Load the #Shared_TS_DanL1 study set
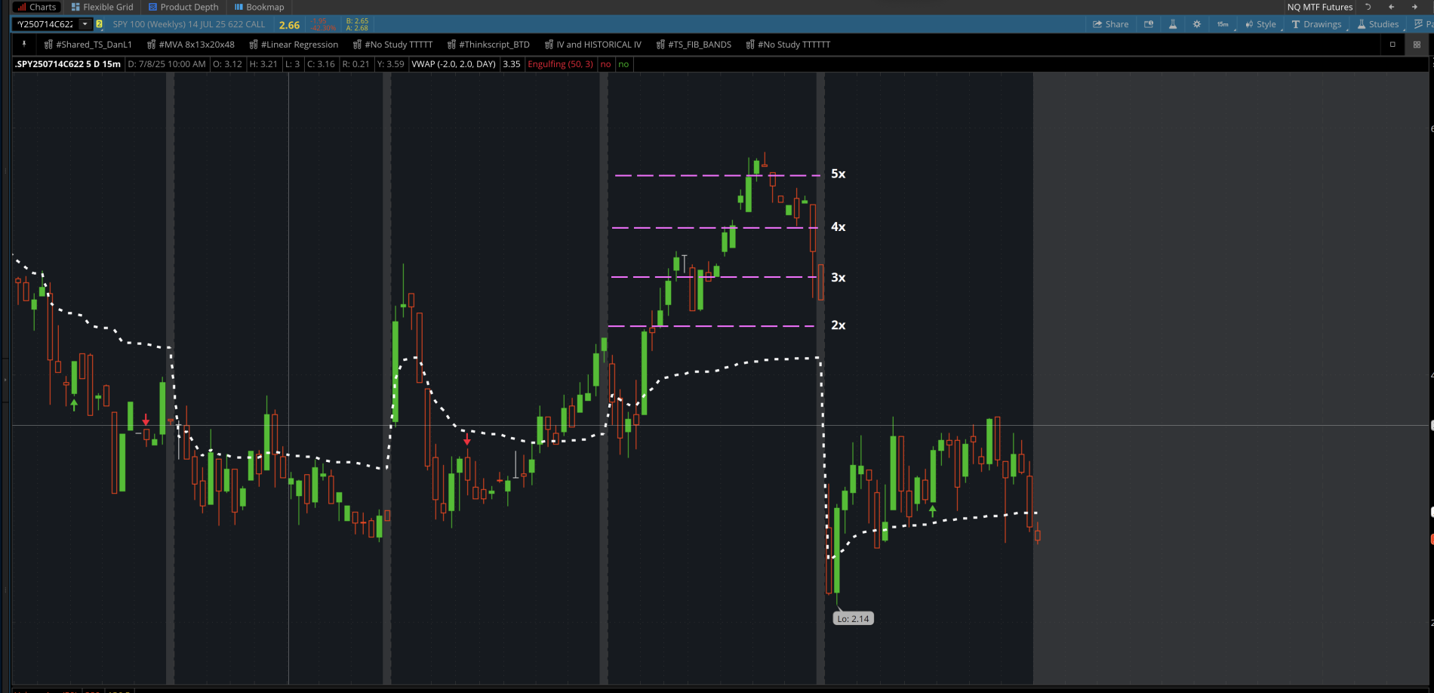 [88, 45]
